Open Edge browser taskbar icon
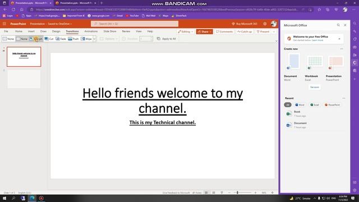The height and width of the screenshot is (202, 359). [x=32, y=198]
